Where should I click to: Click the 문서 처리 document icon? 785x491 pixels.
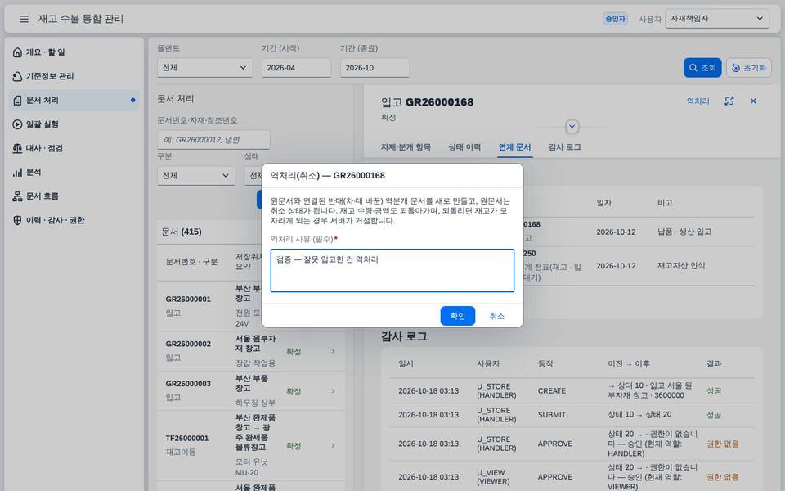pyautogui.click(x=17, y=100)
